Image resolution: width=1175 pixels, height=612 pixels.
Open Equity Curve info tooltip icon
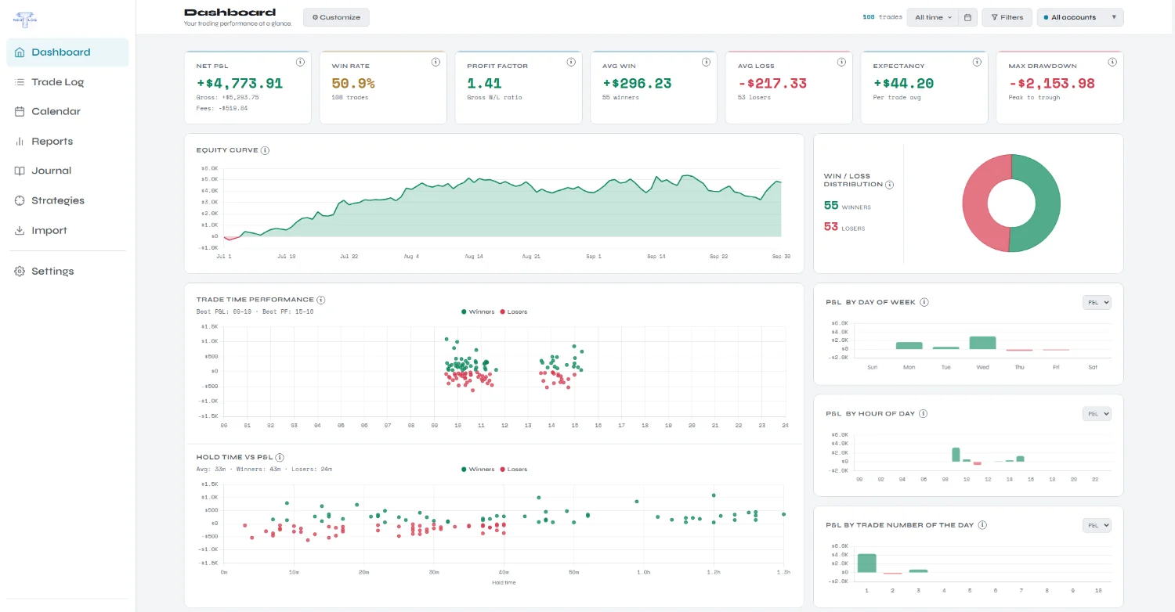pos(266,150)
